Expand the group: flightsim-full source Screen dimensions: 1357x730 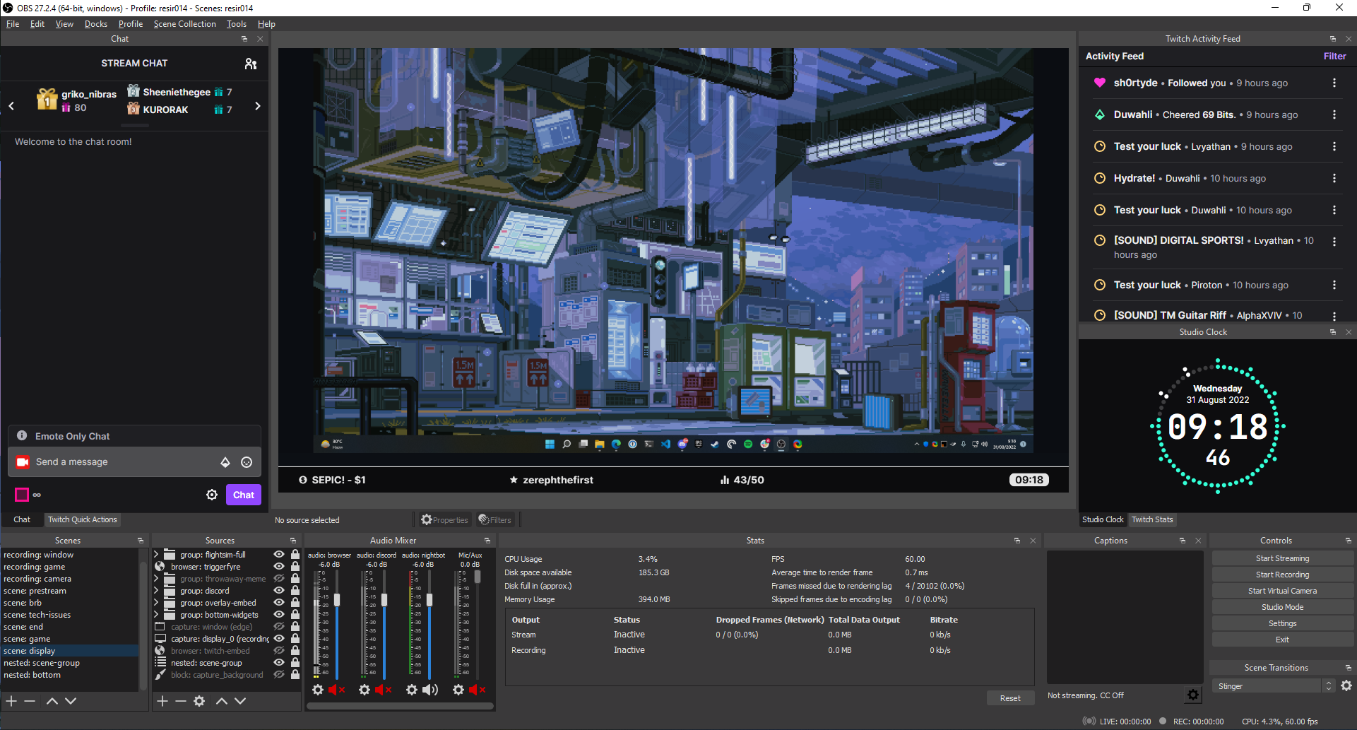[x=157, y=555]
